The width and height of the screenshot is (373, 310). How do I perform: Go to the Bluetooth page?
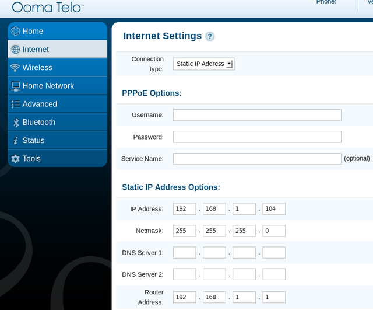57,122
